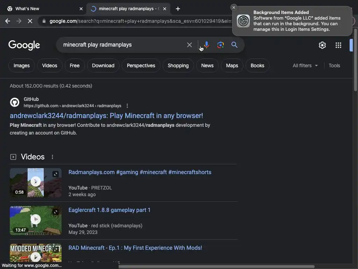Image resolution: width=358 pixels, height=269 pixels.
Task: Open a new browser tab
Action: point(178,9)
